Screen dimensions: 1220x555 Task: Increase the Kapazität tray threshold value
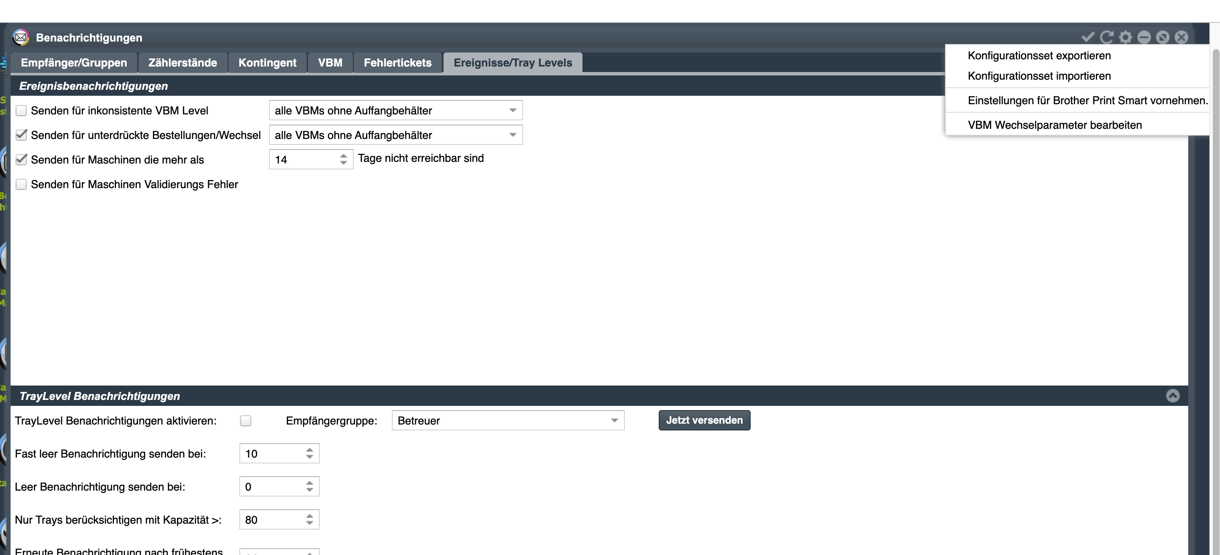pos(309,516)
